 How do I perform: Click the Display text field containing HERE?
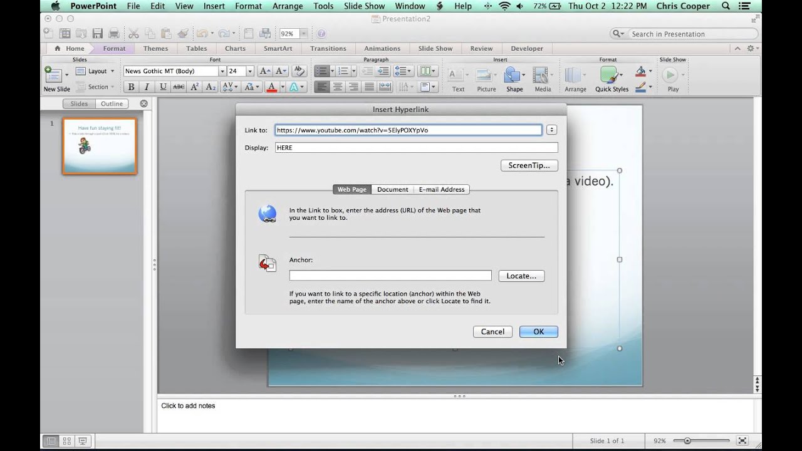click(x=417, y=148)
